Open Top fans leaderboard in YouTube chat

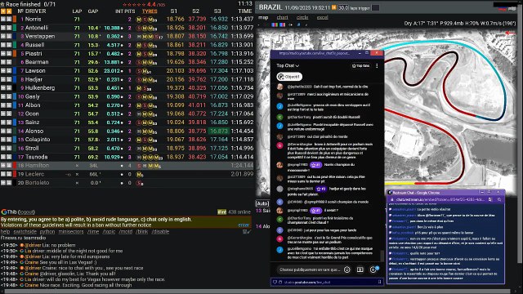click(x=361, y=66)
